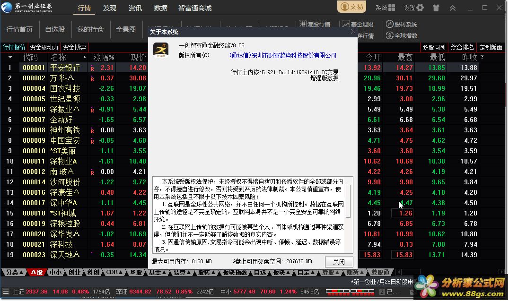Viewport: 509px width, 301px height.
Task: Switch to 资讯 main menu tab
Action: [x=135, y=8]
